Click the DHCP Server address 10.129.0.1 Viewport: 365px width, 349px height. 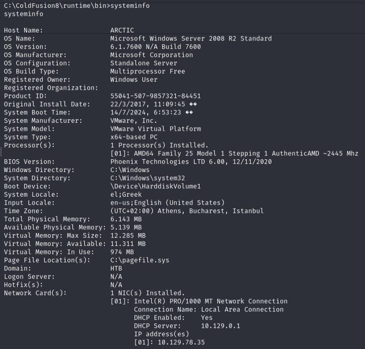click(220, 326)
